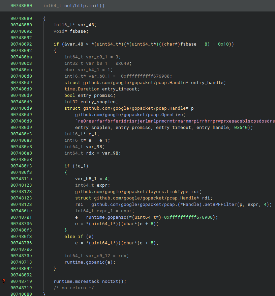
Task: Click the red question mark warning icon
Action: click(x=4, y=281)
